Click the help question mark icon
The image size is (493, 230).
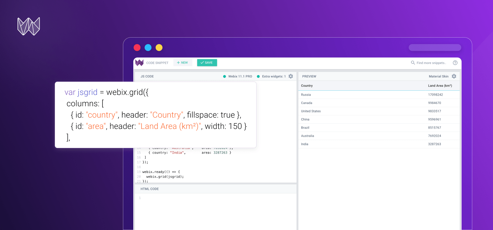pyautogui.click(x=455, y=63)
